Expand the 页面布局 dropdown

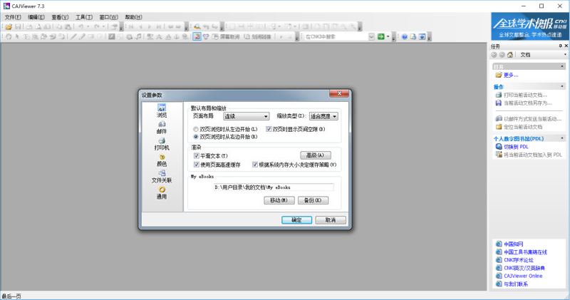pos(245,116)
